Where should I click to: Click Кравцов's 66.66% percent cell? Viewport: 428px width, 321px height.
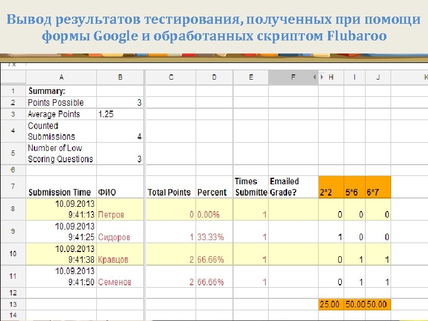pos(214,254)
